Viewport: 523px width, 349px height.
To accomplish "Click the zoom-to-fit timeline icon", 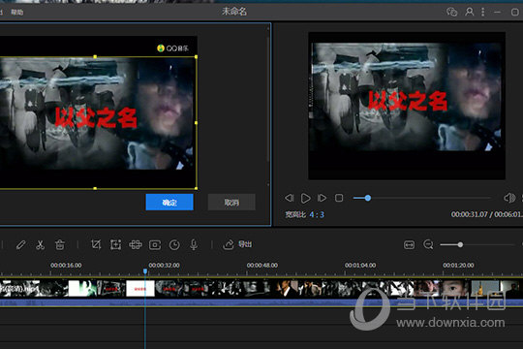I will [x=410, y=245].
